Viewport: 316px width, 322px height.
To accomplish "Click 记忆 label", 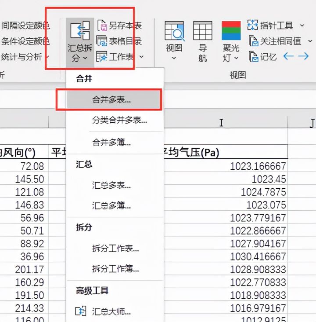I will tap(269, 57).
